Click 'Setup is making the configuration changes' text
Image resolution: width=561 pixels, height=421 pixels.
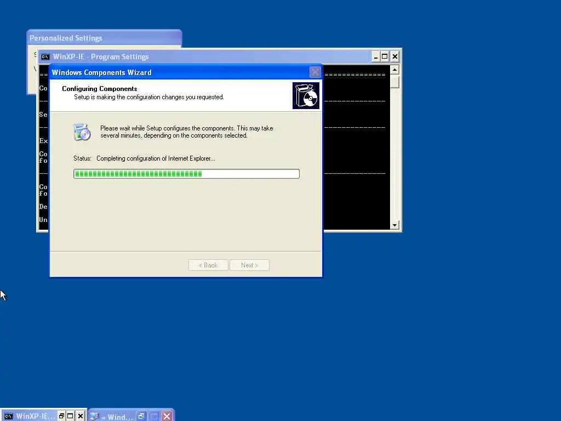149,97
